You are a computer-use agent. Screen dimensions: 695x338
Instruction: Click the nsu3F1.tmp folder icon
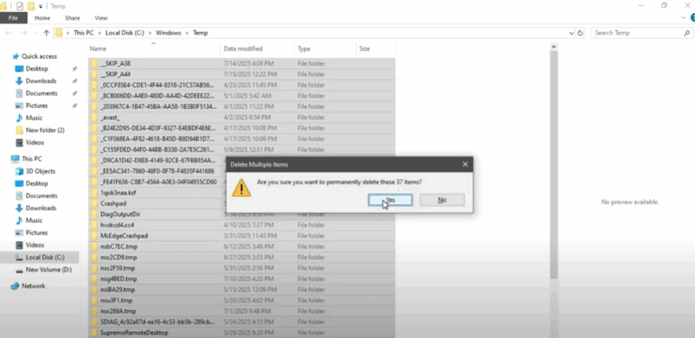coord(94,300)
